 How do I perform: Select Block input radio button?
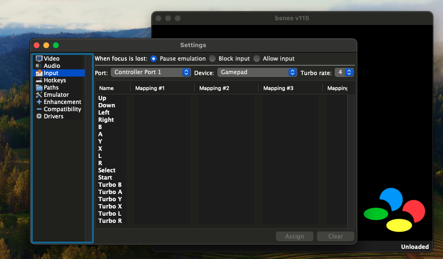(x=212, y=59)
